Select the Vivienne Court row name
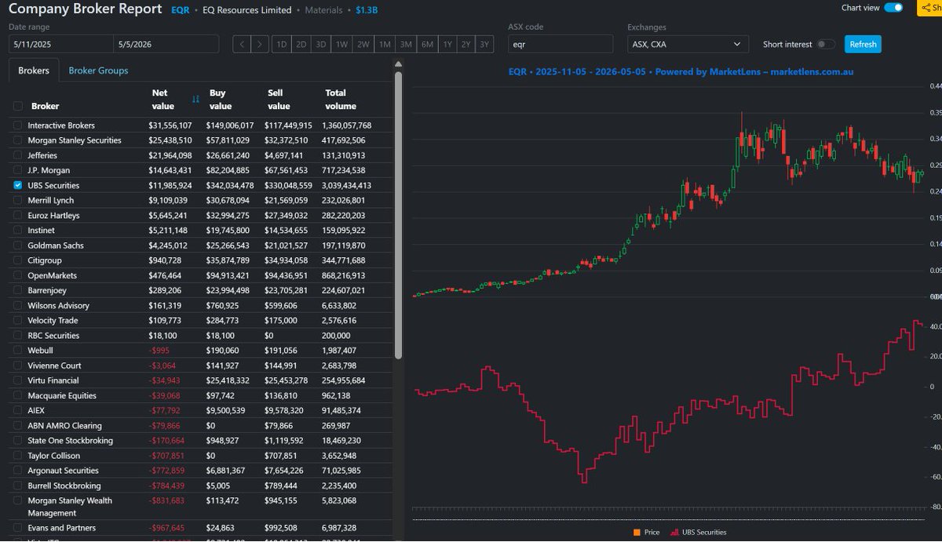The width and height of the screenshot is (942, 542). (54, 366)
